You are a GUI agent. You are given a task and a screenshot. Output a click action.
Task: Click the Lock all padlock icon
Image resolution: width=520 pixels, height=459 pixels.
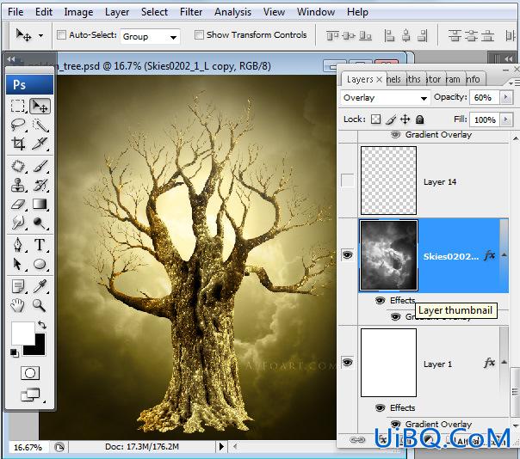point(420,119)
